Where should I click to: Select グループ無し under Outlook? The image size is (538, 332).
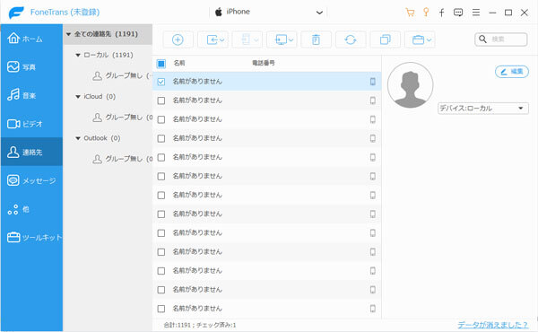(x=122, y=159)
